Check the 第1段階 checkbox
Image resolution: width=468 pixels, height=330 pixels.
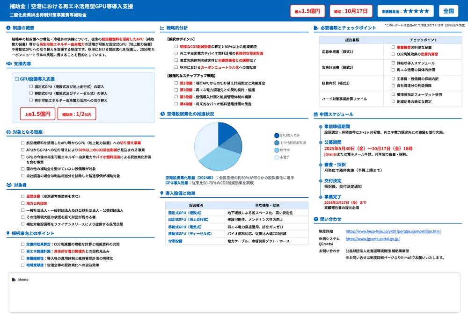point(176,83)
